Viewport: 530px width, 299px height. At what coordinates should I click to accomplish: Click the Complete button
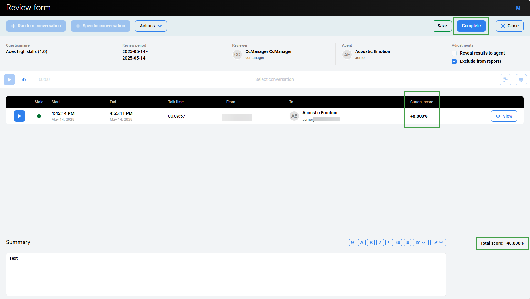471,26
